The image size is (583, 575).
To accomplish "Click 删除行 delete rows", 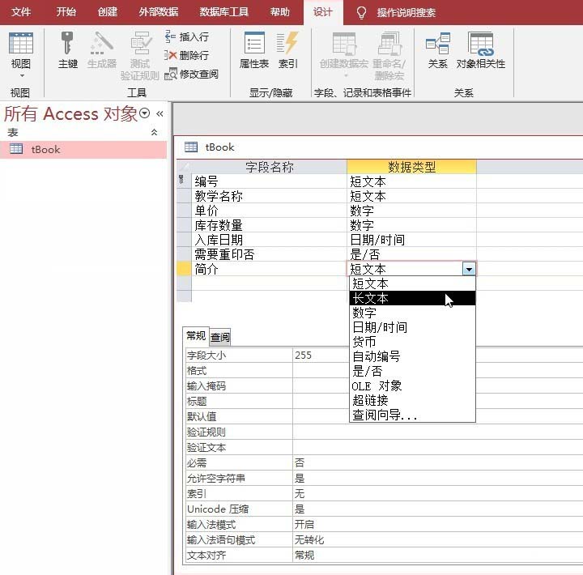I will [x=187, y=55].
